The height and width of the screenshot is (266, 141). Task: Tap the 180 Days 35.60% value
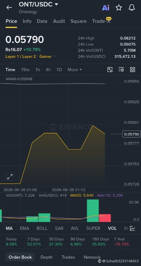99,244
